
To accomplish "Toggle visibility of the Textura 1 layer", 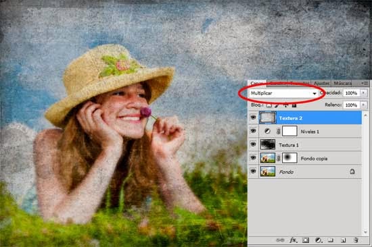I will 253,144.
